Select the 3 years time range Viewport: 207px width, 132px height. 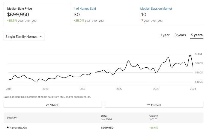point(180,35)
